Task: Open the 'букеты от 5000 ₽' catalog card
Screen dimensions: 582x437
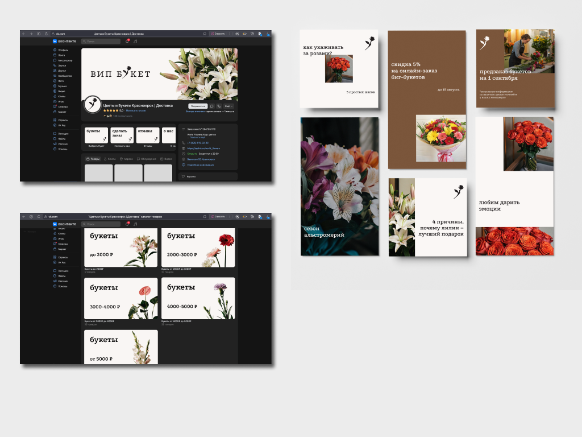Action: click(121, 347)
